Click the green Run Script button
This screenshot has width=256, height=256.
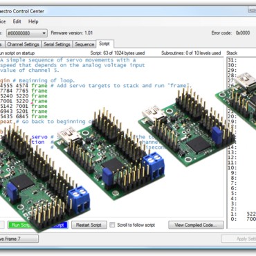pos(20,225)
